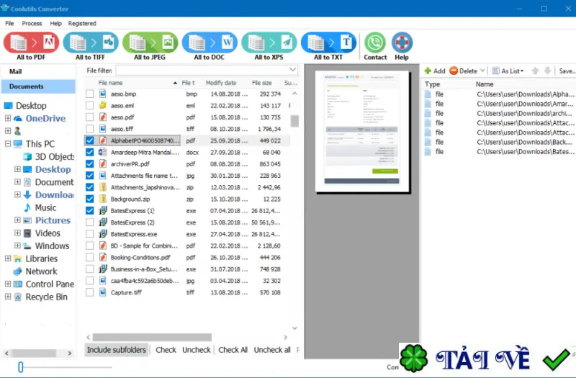576x378 pixels.
Task: Click the green plus Add icon
Action: [x=428, y=71]
